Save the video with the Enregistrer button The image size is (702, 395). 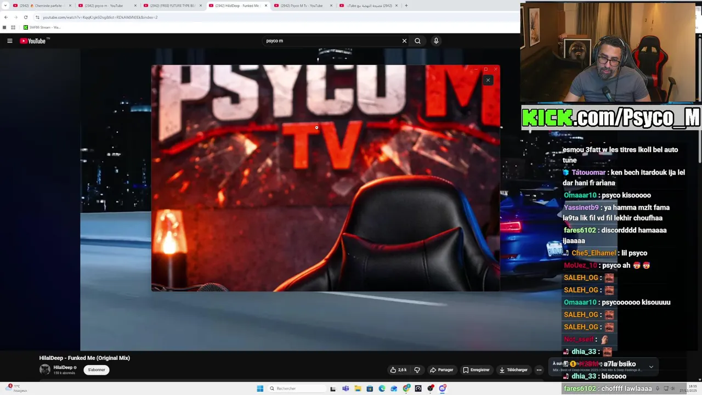(476, 370)
